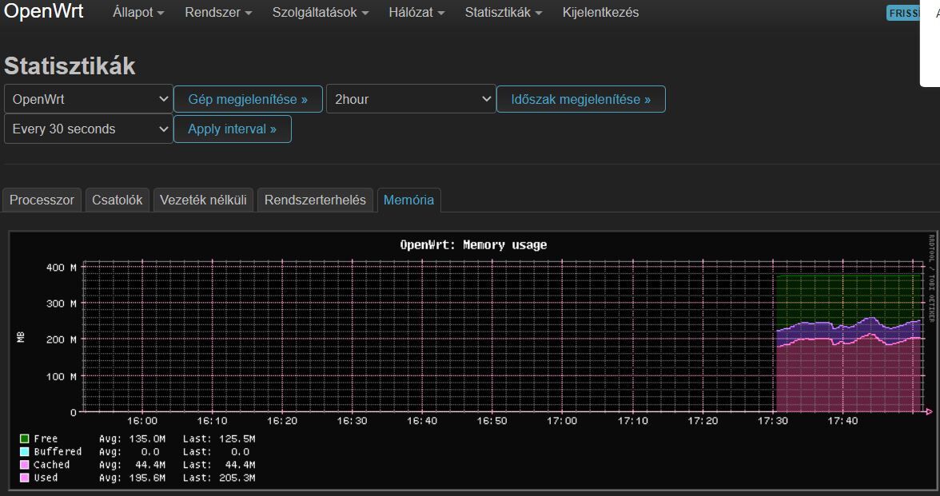Switch to the Csatolók tab
Viewport: 940px width, 496px height.
[x=117, y=200]
